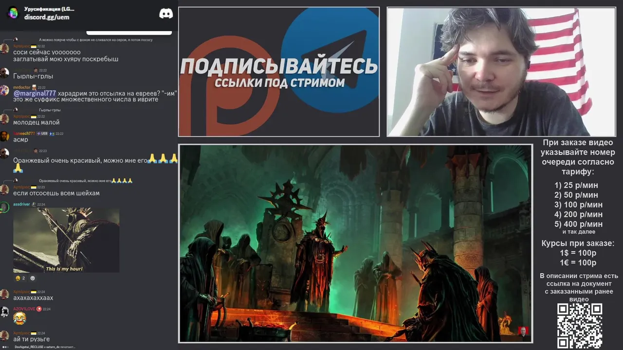Click the flag badge next to the 22:23 timestamp
The height and width of the screenshot is (350, 623).
coord(34,187)
